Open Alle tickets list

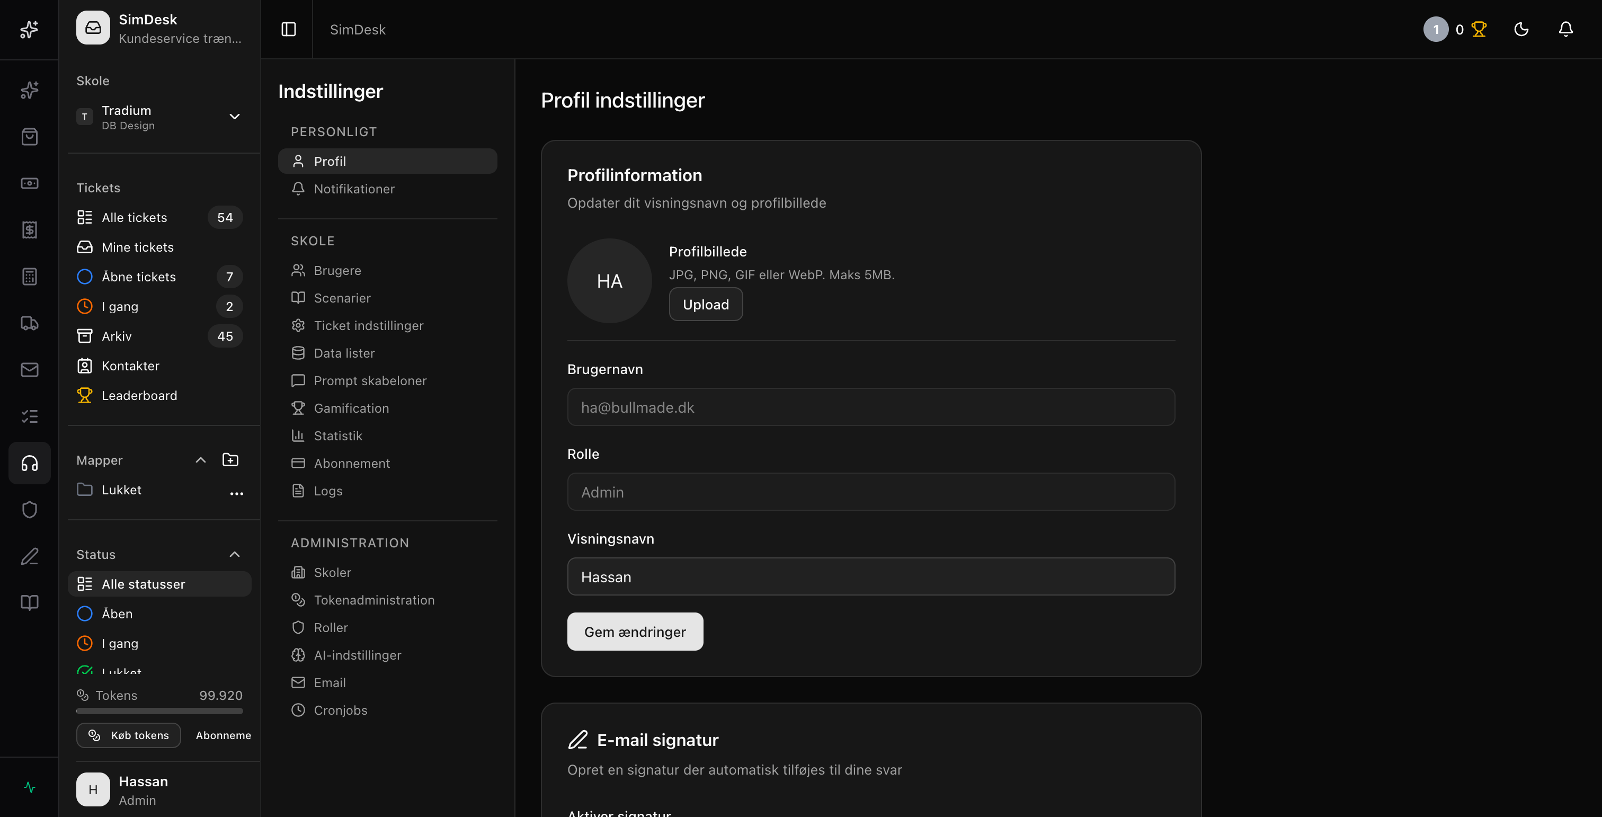tap(159, 218)
